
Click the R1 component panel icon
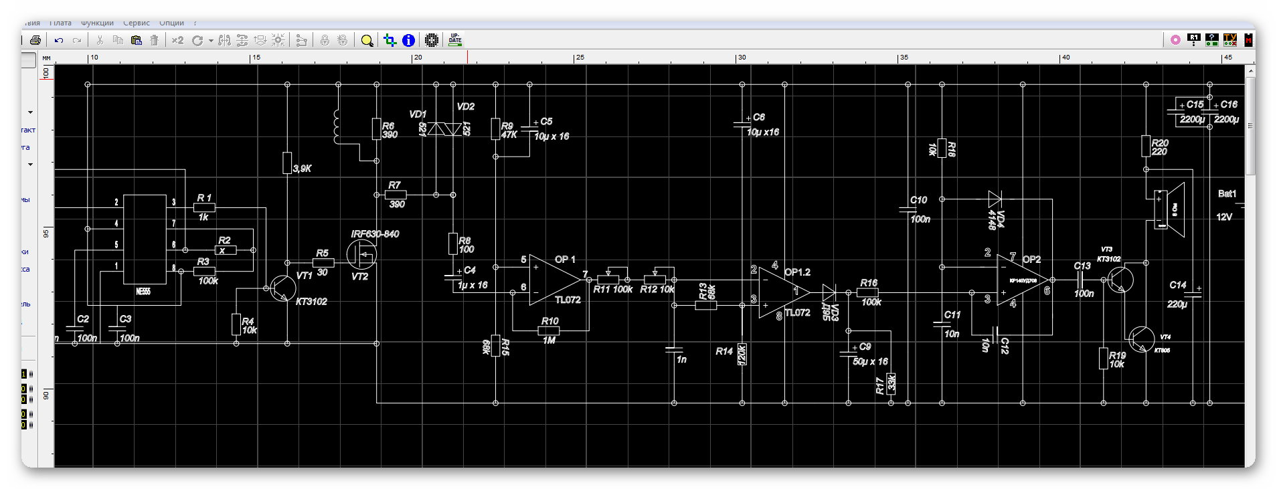(1194, 39)
